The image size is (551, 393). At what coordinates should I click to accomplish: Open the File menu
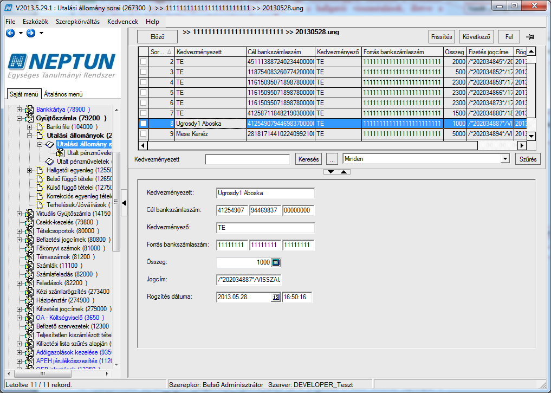click(x=10, y=22)
